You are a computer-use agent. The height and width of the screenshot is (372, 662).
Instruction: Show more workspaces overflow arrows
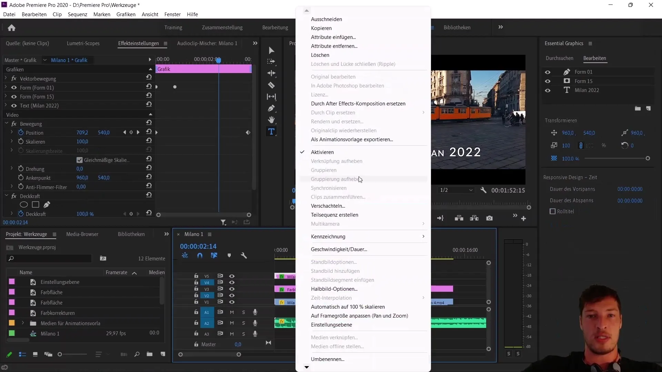tap(501, 27)
